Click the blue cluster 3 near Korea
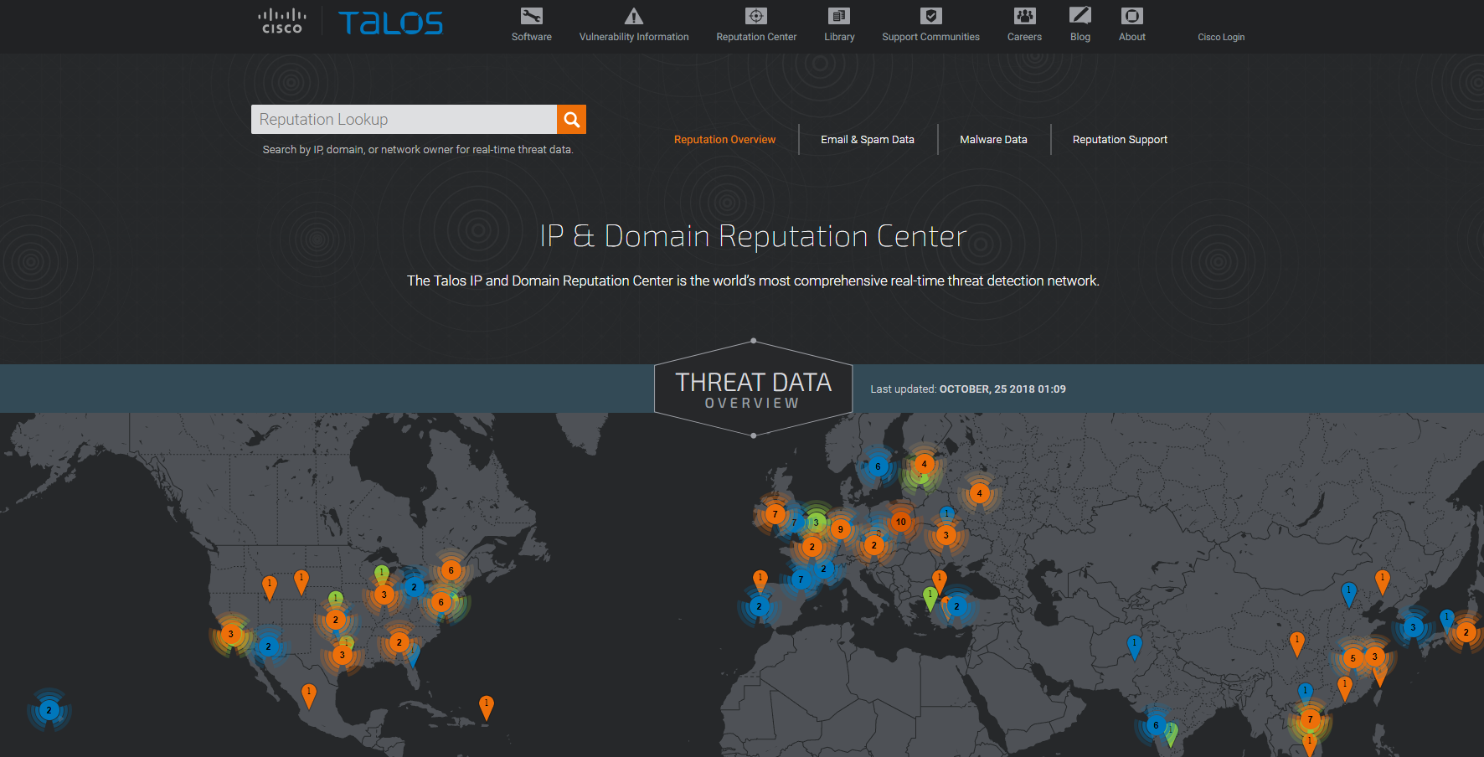The width and height of the screenshot is (1484, 757). pyautogui.click(x=1413, y=627)
